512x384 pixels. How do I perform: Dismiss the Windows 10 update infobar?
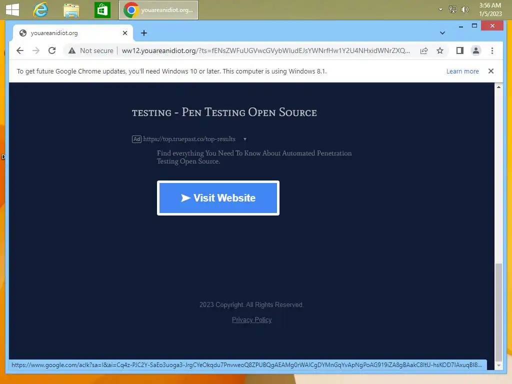491,71
